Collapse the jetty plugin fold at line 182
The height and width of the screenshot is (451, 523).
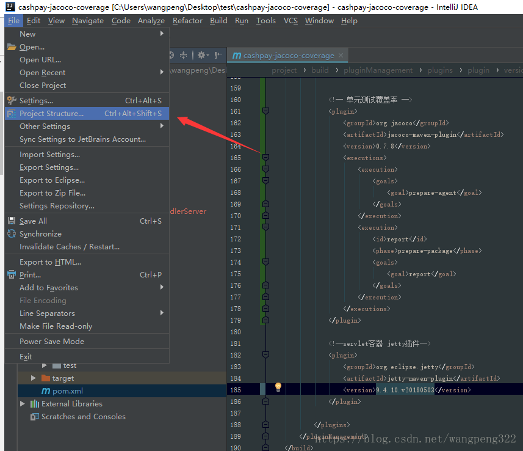coord(265,354)
